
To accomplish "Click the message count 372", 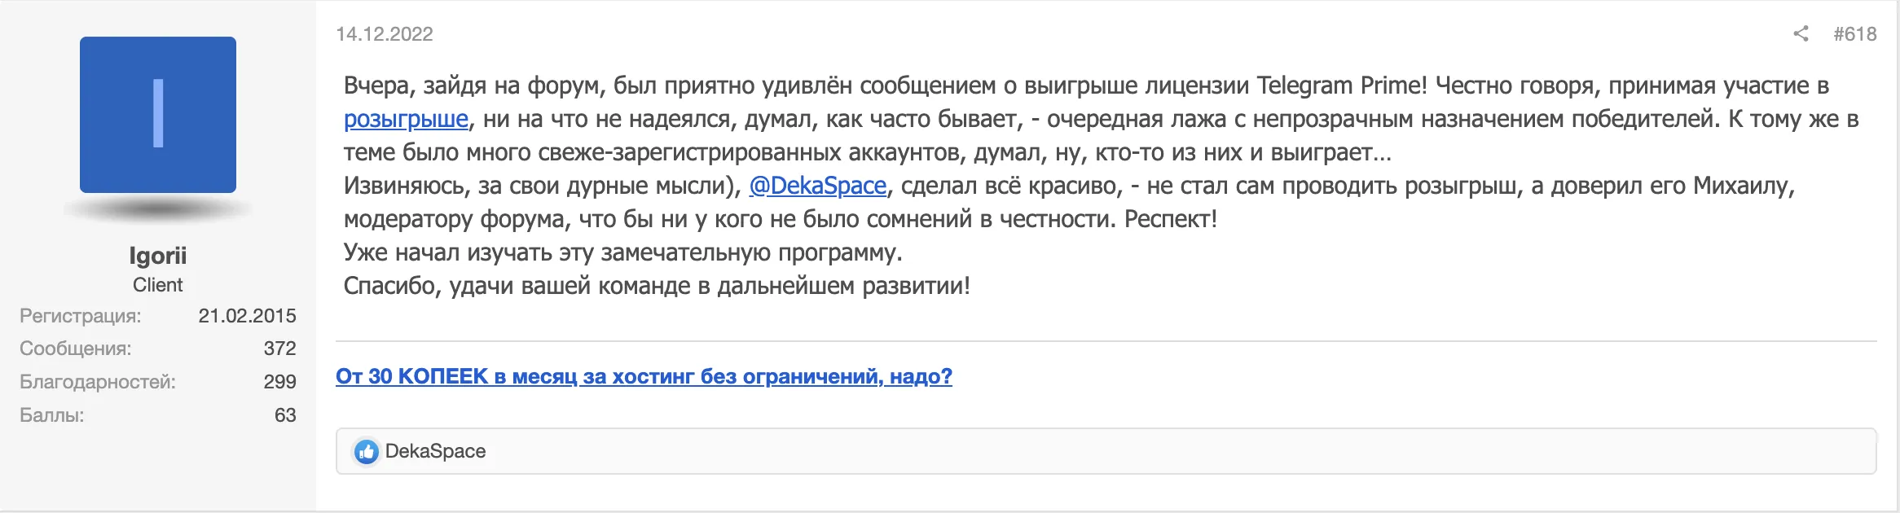I will click(x=281, y=347).
